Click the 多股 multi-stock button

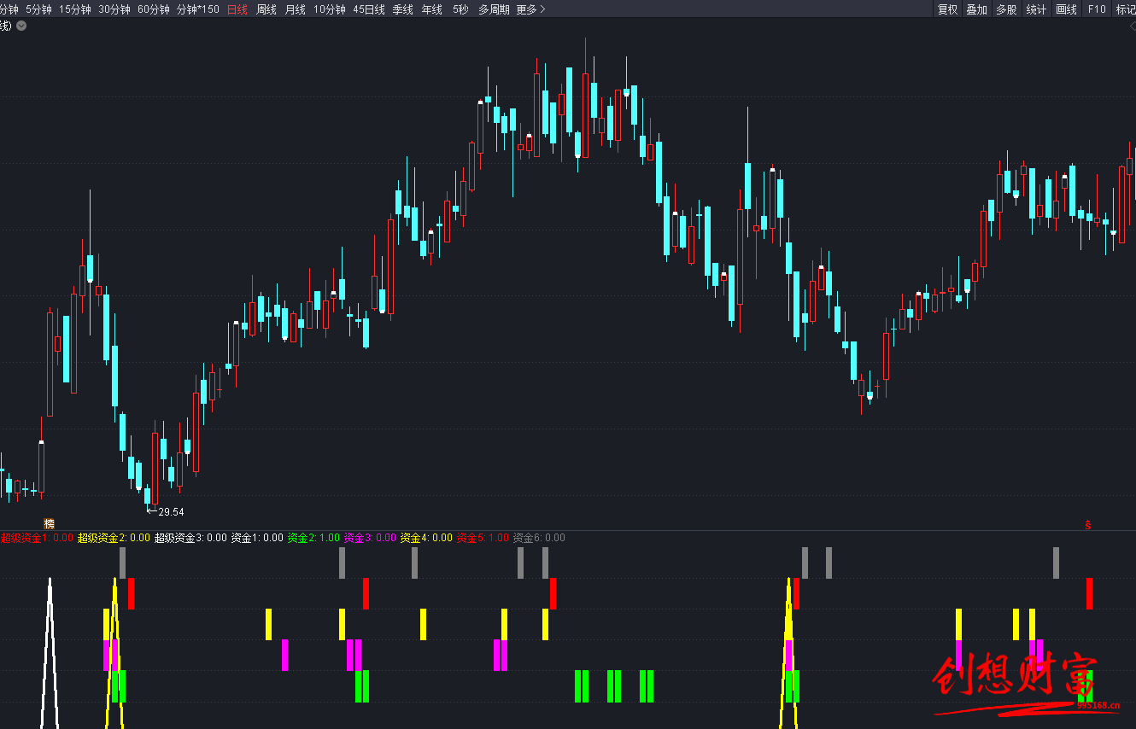(x=1006, y=9)
